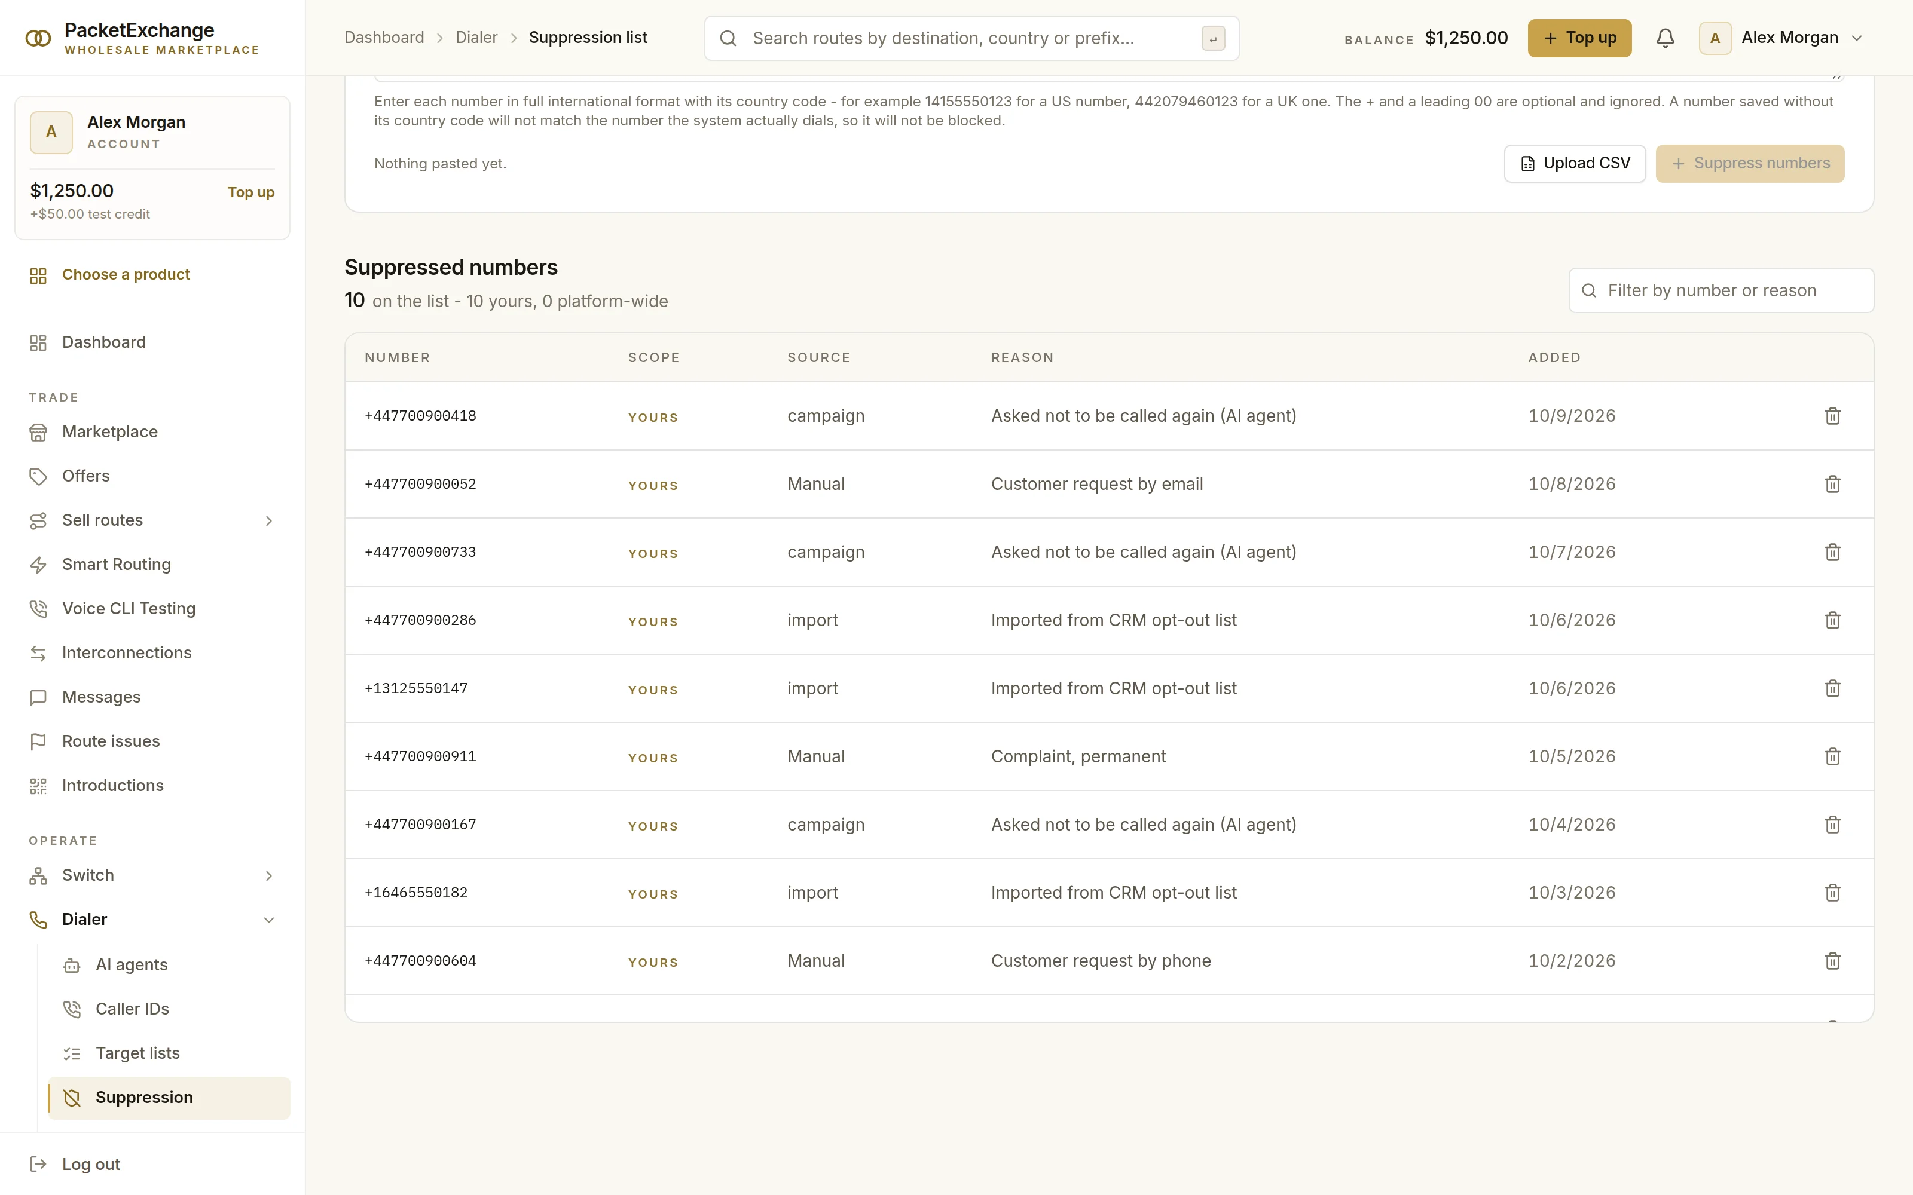Viewport: 1913px width, 1195px height.
Task: Click Top up link in account card
Action: [x=250, y=192]
